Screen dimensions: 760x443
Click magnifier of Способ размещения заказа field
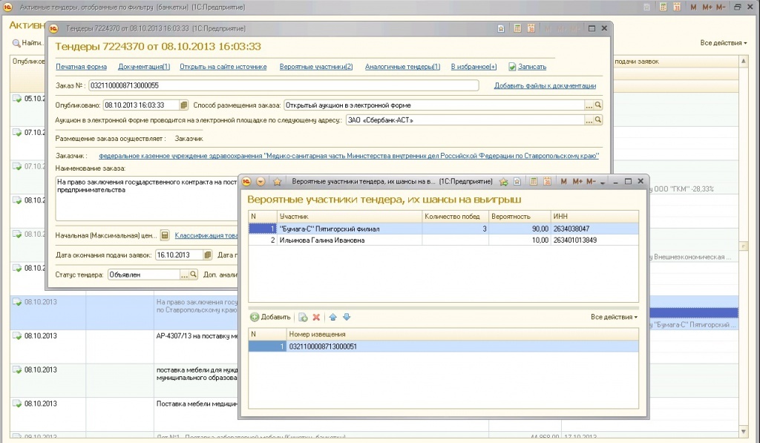598,105
